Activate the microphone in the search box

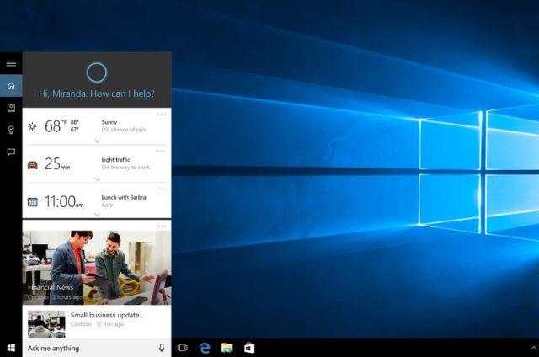pos(162,348)
